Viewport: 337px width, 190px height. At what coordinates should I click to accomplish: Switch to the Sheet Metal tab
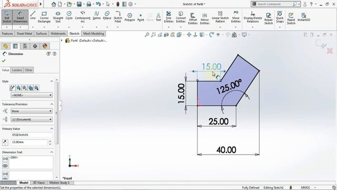tap(24, 34)
